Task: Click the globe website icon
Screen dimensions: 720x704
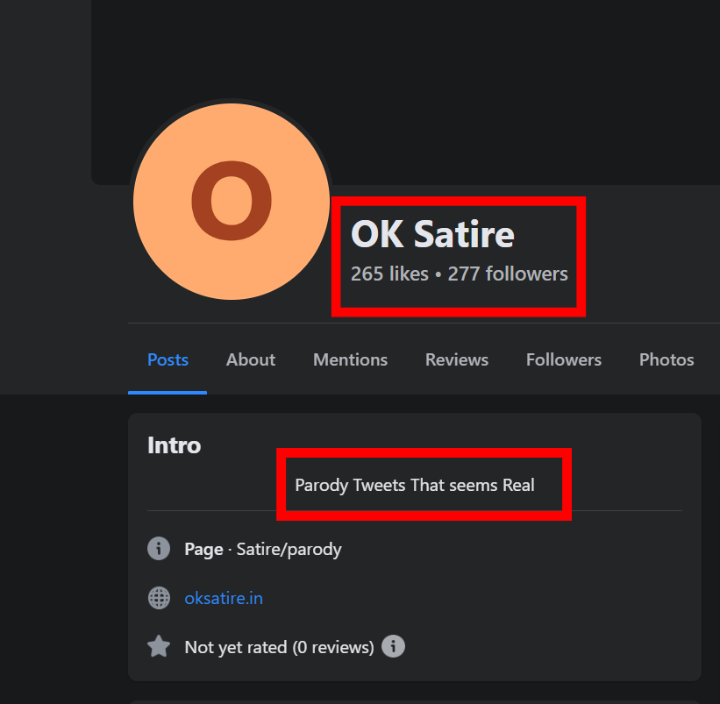Action: [x=159, y=598]
